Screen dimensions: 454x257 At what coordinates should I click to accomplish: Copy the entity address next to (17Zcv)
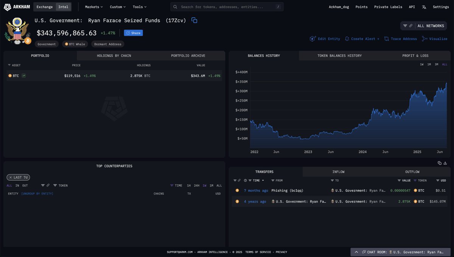click(194, 20)
